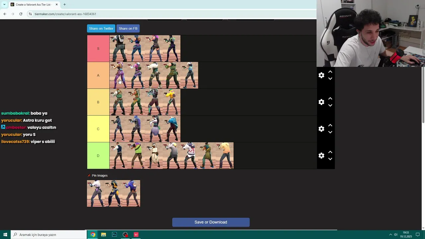This screenshot has width=425, height=239.
Task: Click the yellow C tier label
Action: tap(98, 129)
